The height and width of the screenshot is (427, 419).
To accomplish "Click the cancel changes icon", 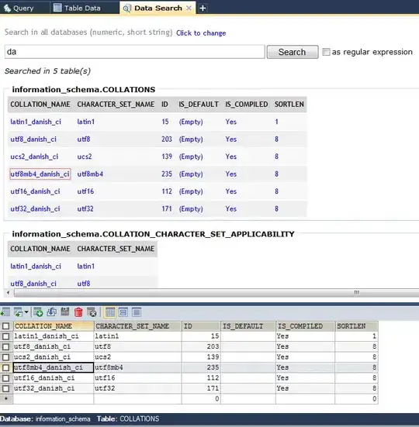I will [92, 312].
